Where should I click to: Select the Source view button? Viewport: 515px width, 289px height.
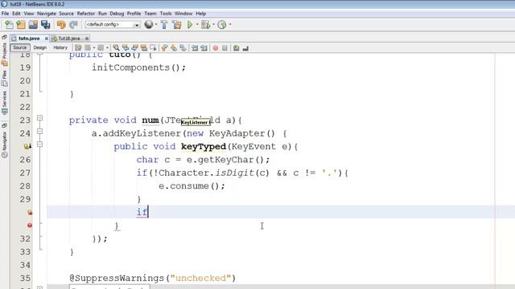[x=20, y=48]
